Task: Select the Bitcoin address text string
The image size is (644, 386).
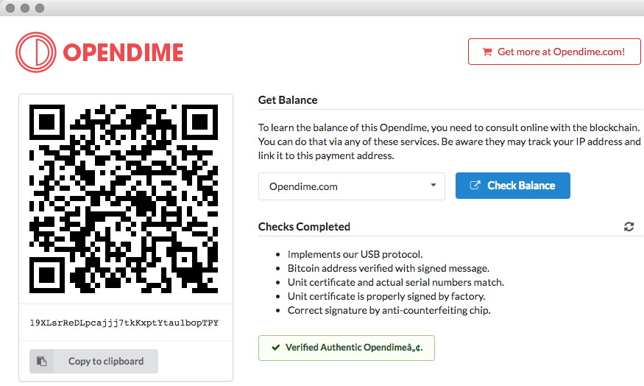Action: coord(124,323)
